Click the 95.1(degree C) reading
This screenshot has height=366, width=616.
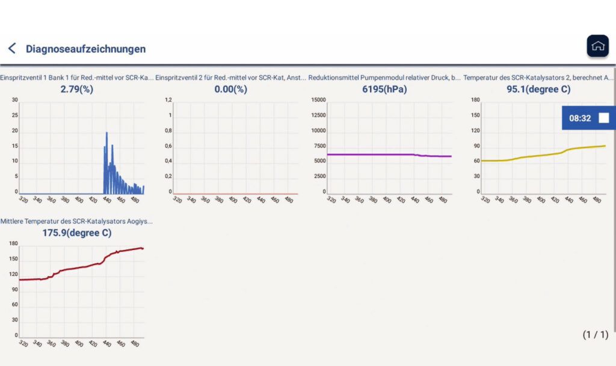pyautogui.click(x=538, y=90)
